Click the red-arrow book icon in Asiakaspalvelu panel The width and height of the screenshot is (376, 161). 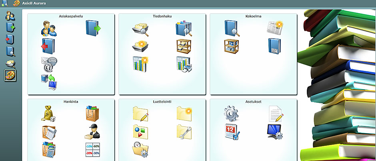point(48,46)
